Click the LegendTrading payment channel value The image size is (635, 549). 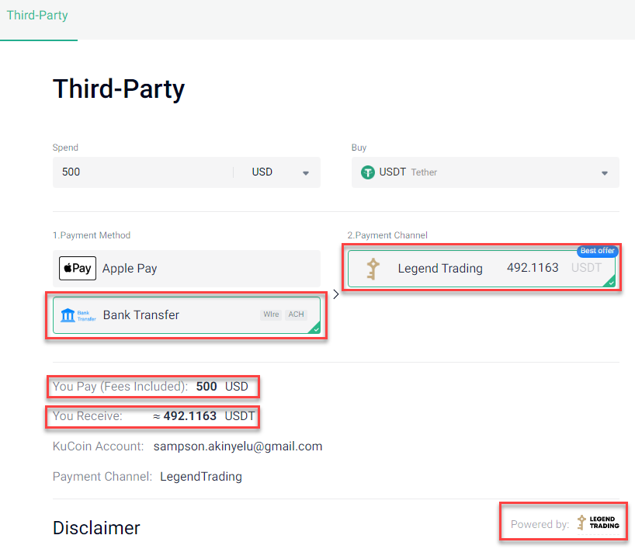point(201,477)
